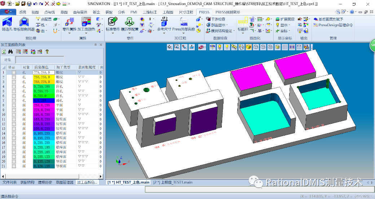Switch to the PRESS预测变形 tab
Viewport: 375px width, 199px height.
[x=228, y=12]
